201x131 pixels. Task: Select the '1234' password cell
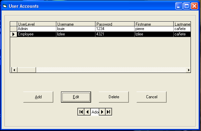tap(115, 29)
